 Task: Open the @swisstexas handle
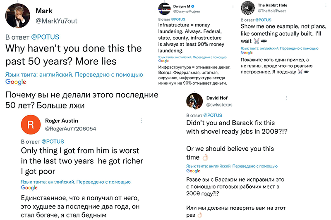pos(219,104)
